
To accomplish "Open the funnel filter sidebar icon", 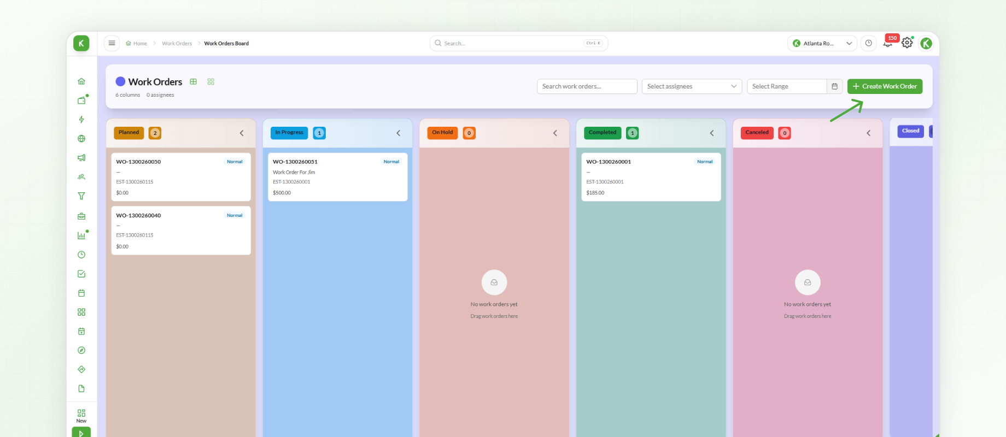I will [81, 196].
